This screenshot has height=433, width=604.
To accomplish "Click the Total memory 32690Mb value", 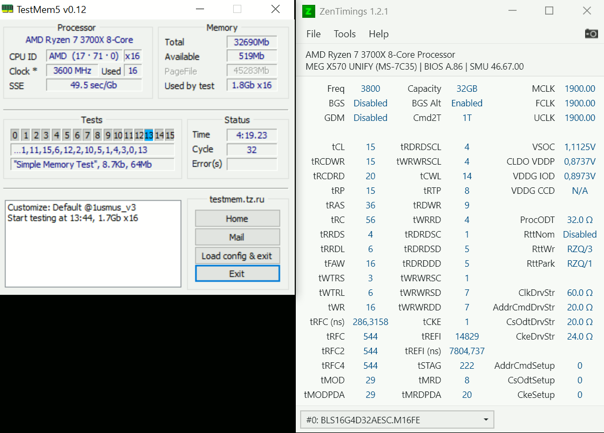I will pyautogui.click(x=252, y=42).
